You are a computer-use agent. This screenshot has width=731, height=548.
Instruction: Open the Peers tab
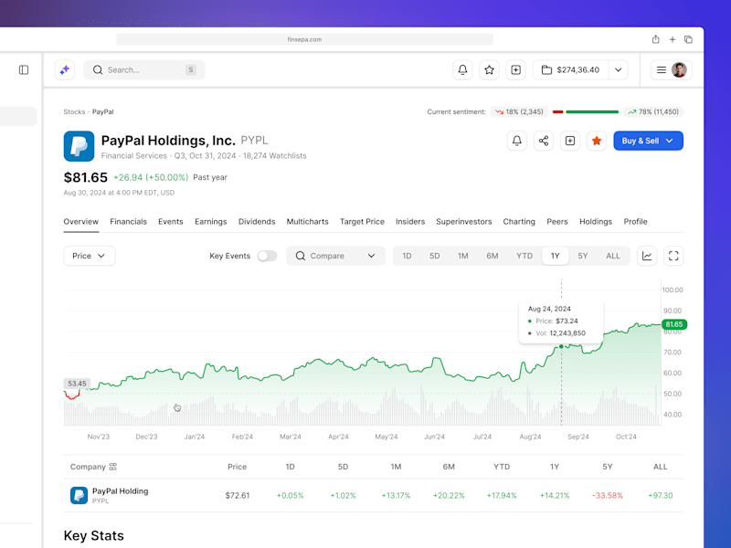point(557,222)
